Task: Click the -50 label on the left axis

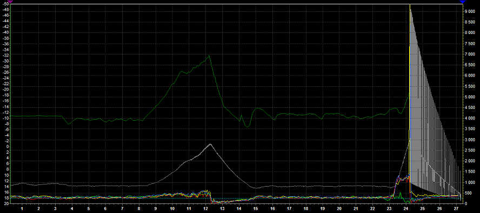Action: click(x=5, y=4)
